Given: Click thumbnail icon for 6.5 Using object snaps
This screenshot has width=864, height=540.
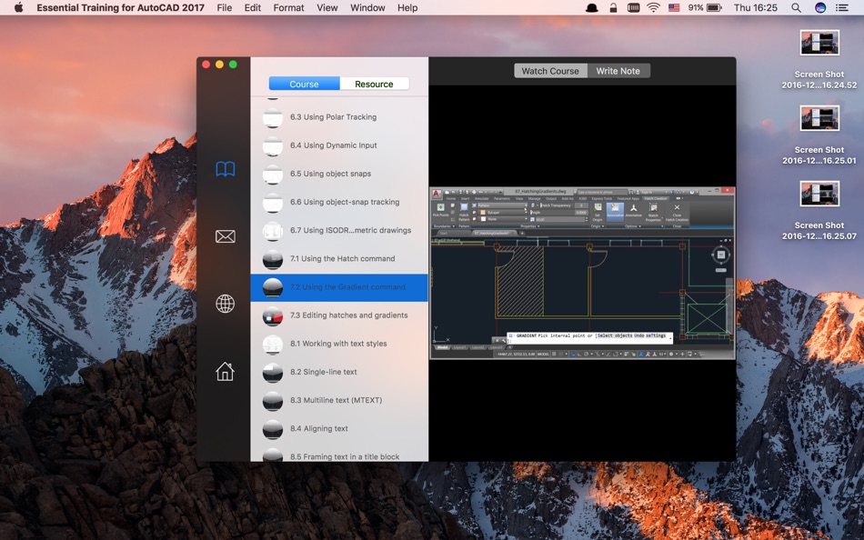Looking at the screenshot, I should (x=272, y=175).
